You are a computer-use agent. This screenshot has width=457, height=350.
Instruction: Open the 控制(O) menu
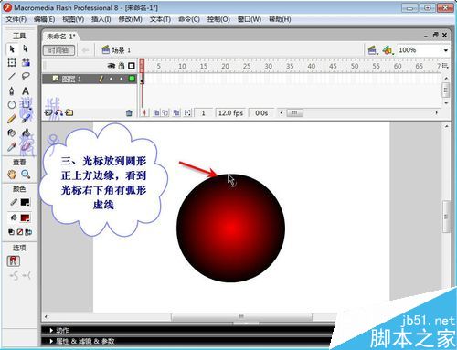coord(218,19)
